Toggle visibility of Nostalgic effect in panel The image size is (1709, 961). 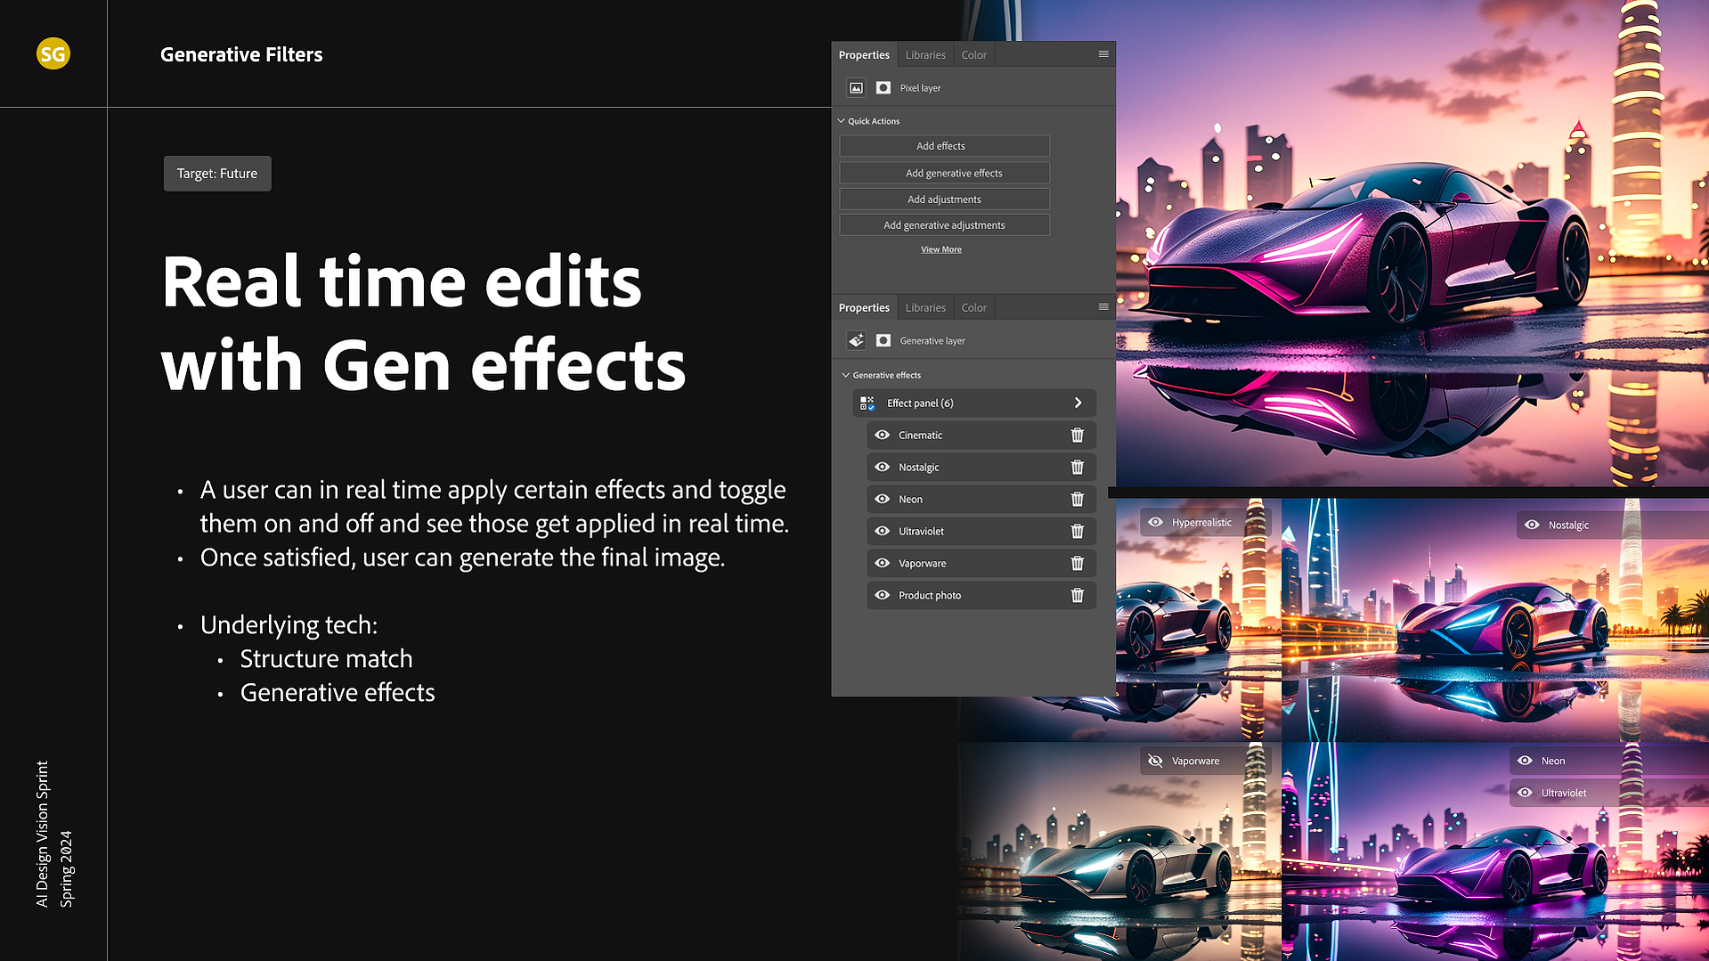(x=882, y=468)
